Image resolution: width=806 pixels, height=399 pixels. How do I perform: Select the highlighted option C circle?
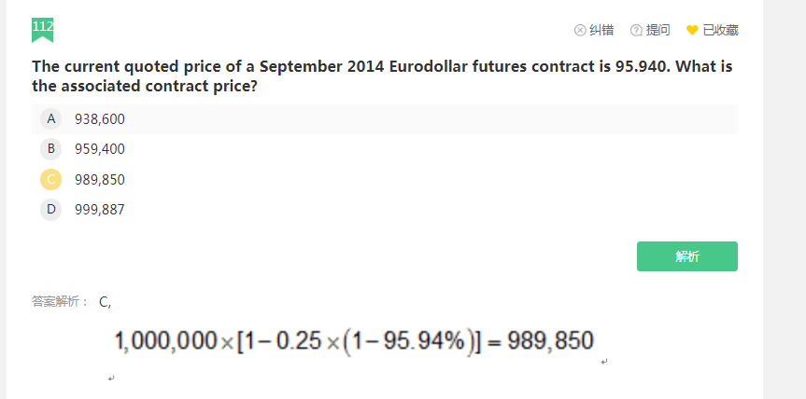pos(50,179)
